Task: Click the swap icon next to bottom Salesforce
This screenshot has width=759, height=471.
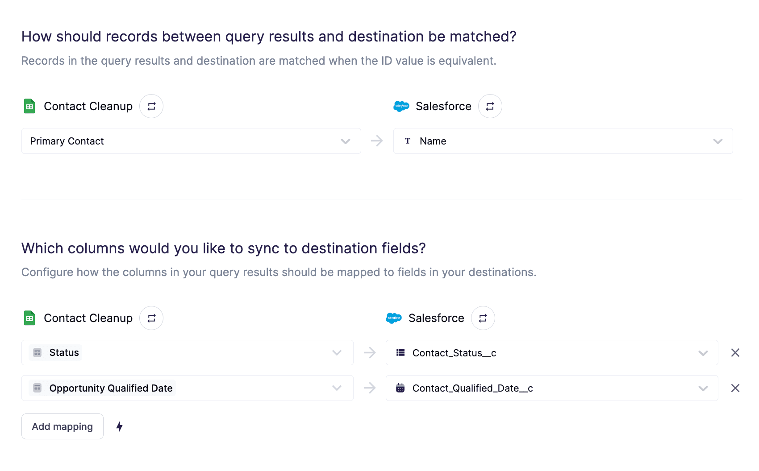Action: (483, 318)
